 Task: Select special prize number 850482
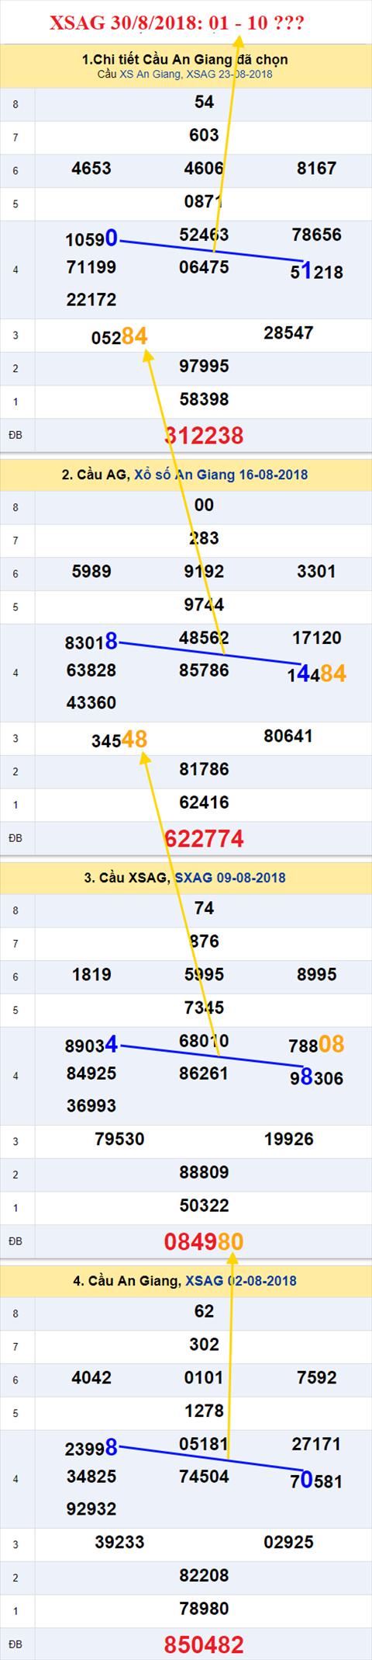[x=204, y=1645]
